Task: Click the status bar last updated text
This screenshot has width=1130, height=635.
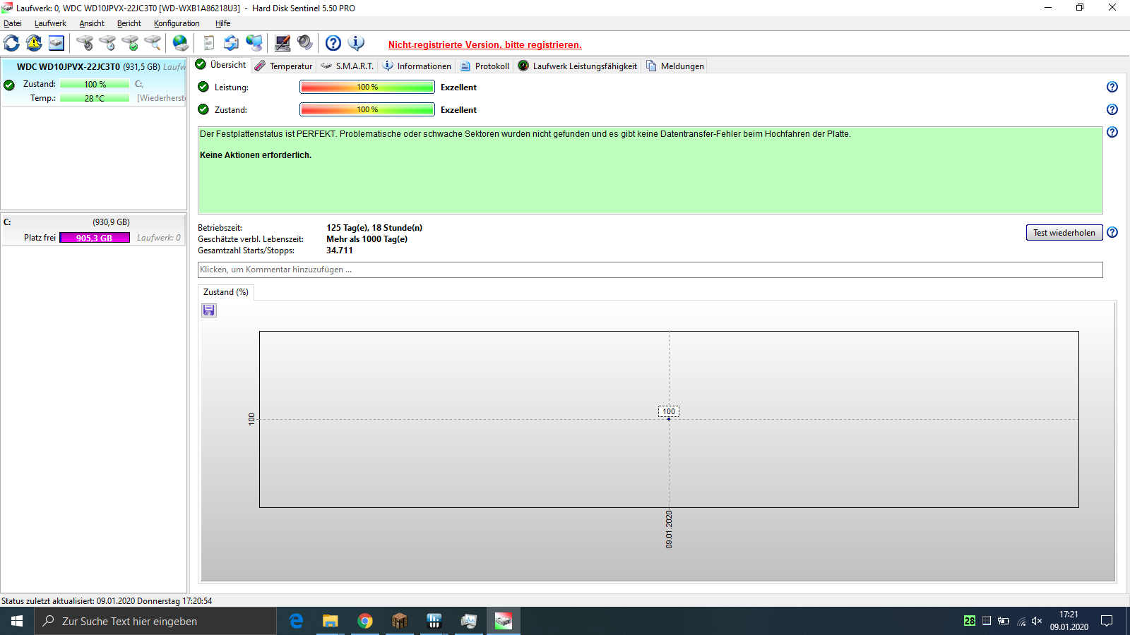Action: click(107, 601)
